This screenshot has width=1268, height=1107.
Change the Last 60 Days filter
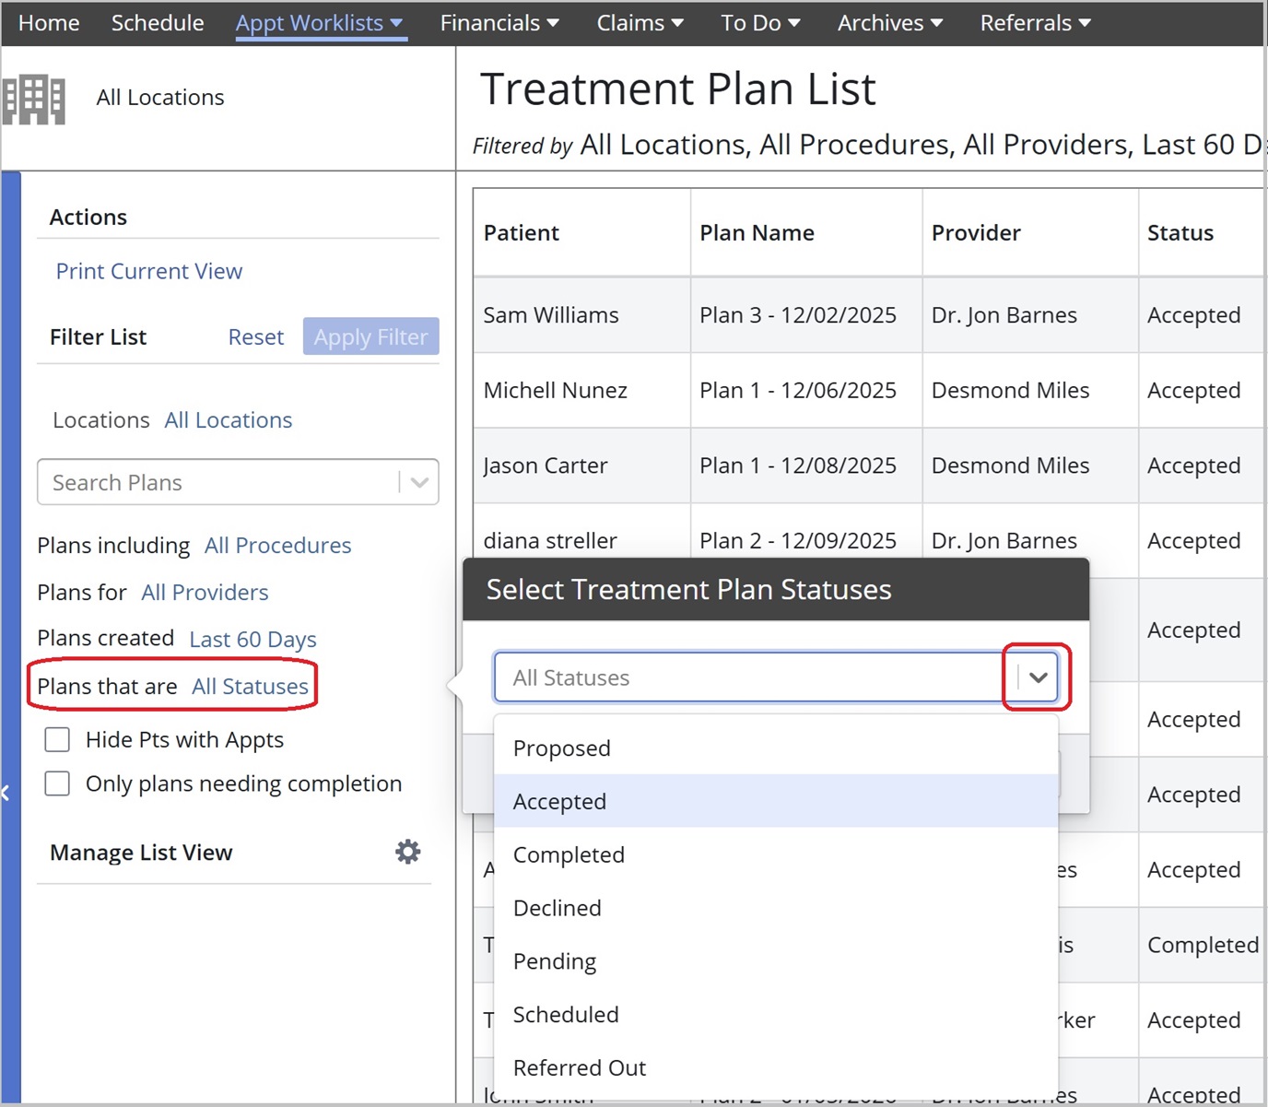[x=252, y=639]
